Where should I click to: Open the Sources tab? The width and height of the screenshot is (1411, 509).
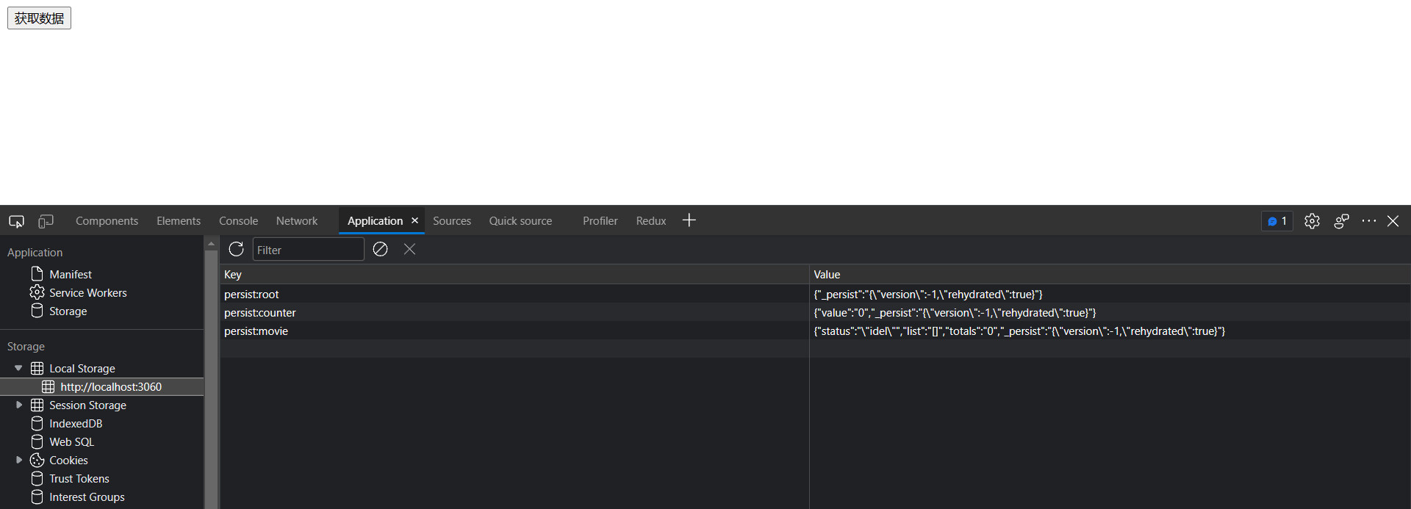coord(452,221)
